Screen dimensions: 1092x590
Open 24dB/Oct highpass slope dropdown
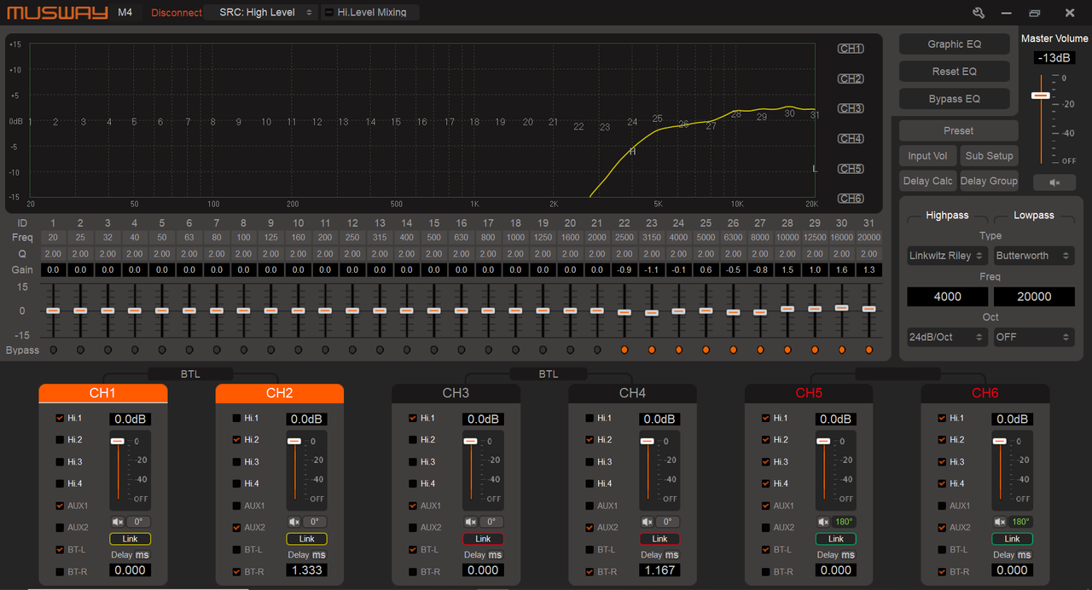click(947, 337)
